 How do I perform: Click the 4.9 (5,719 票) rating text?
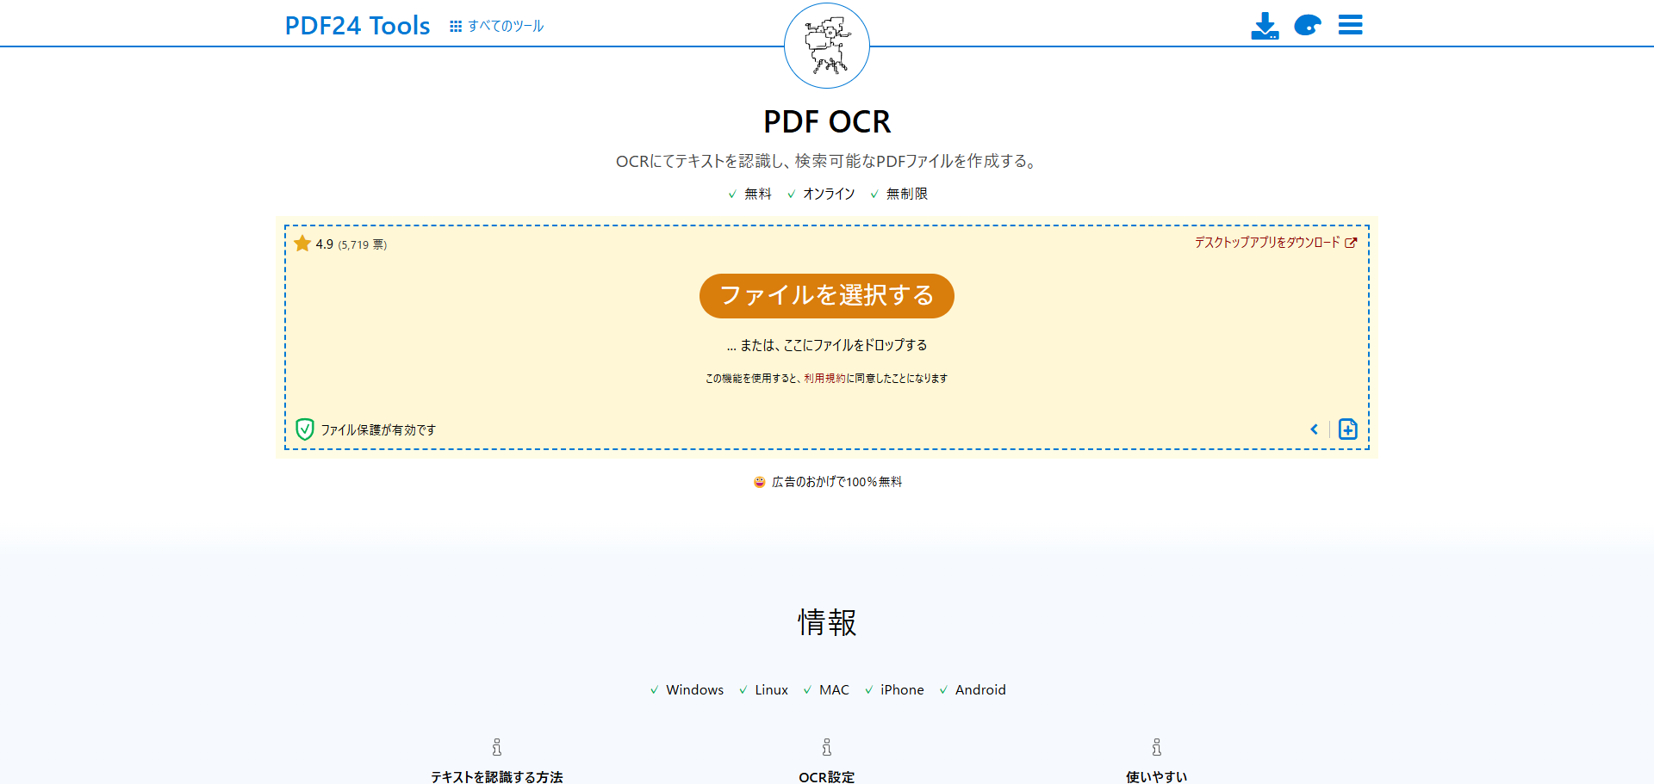tap(351, 244)
